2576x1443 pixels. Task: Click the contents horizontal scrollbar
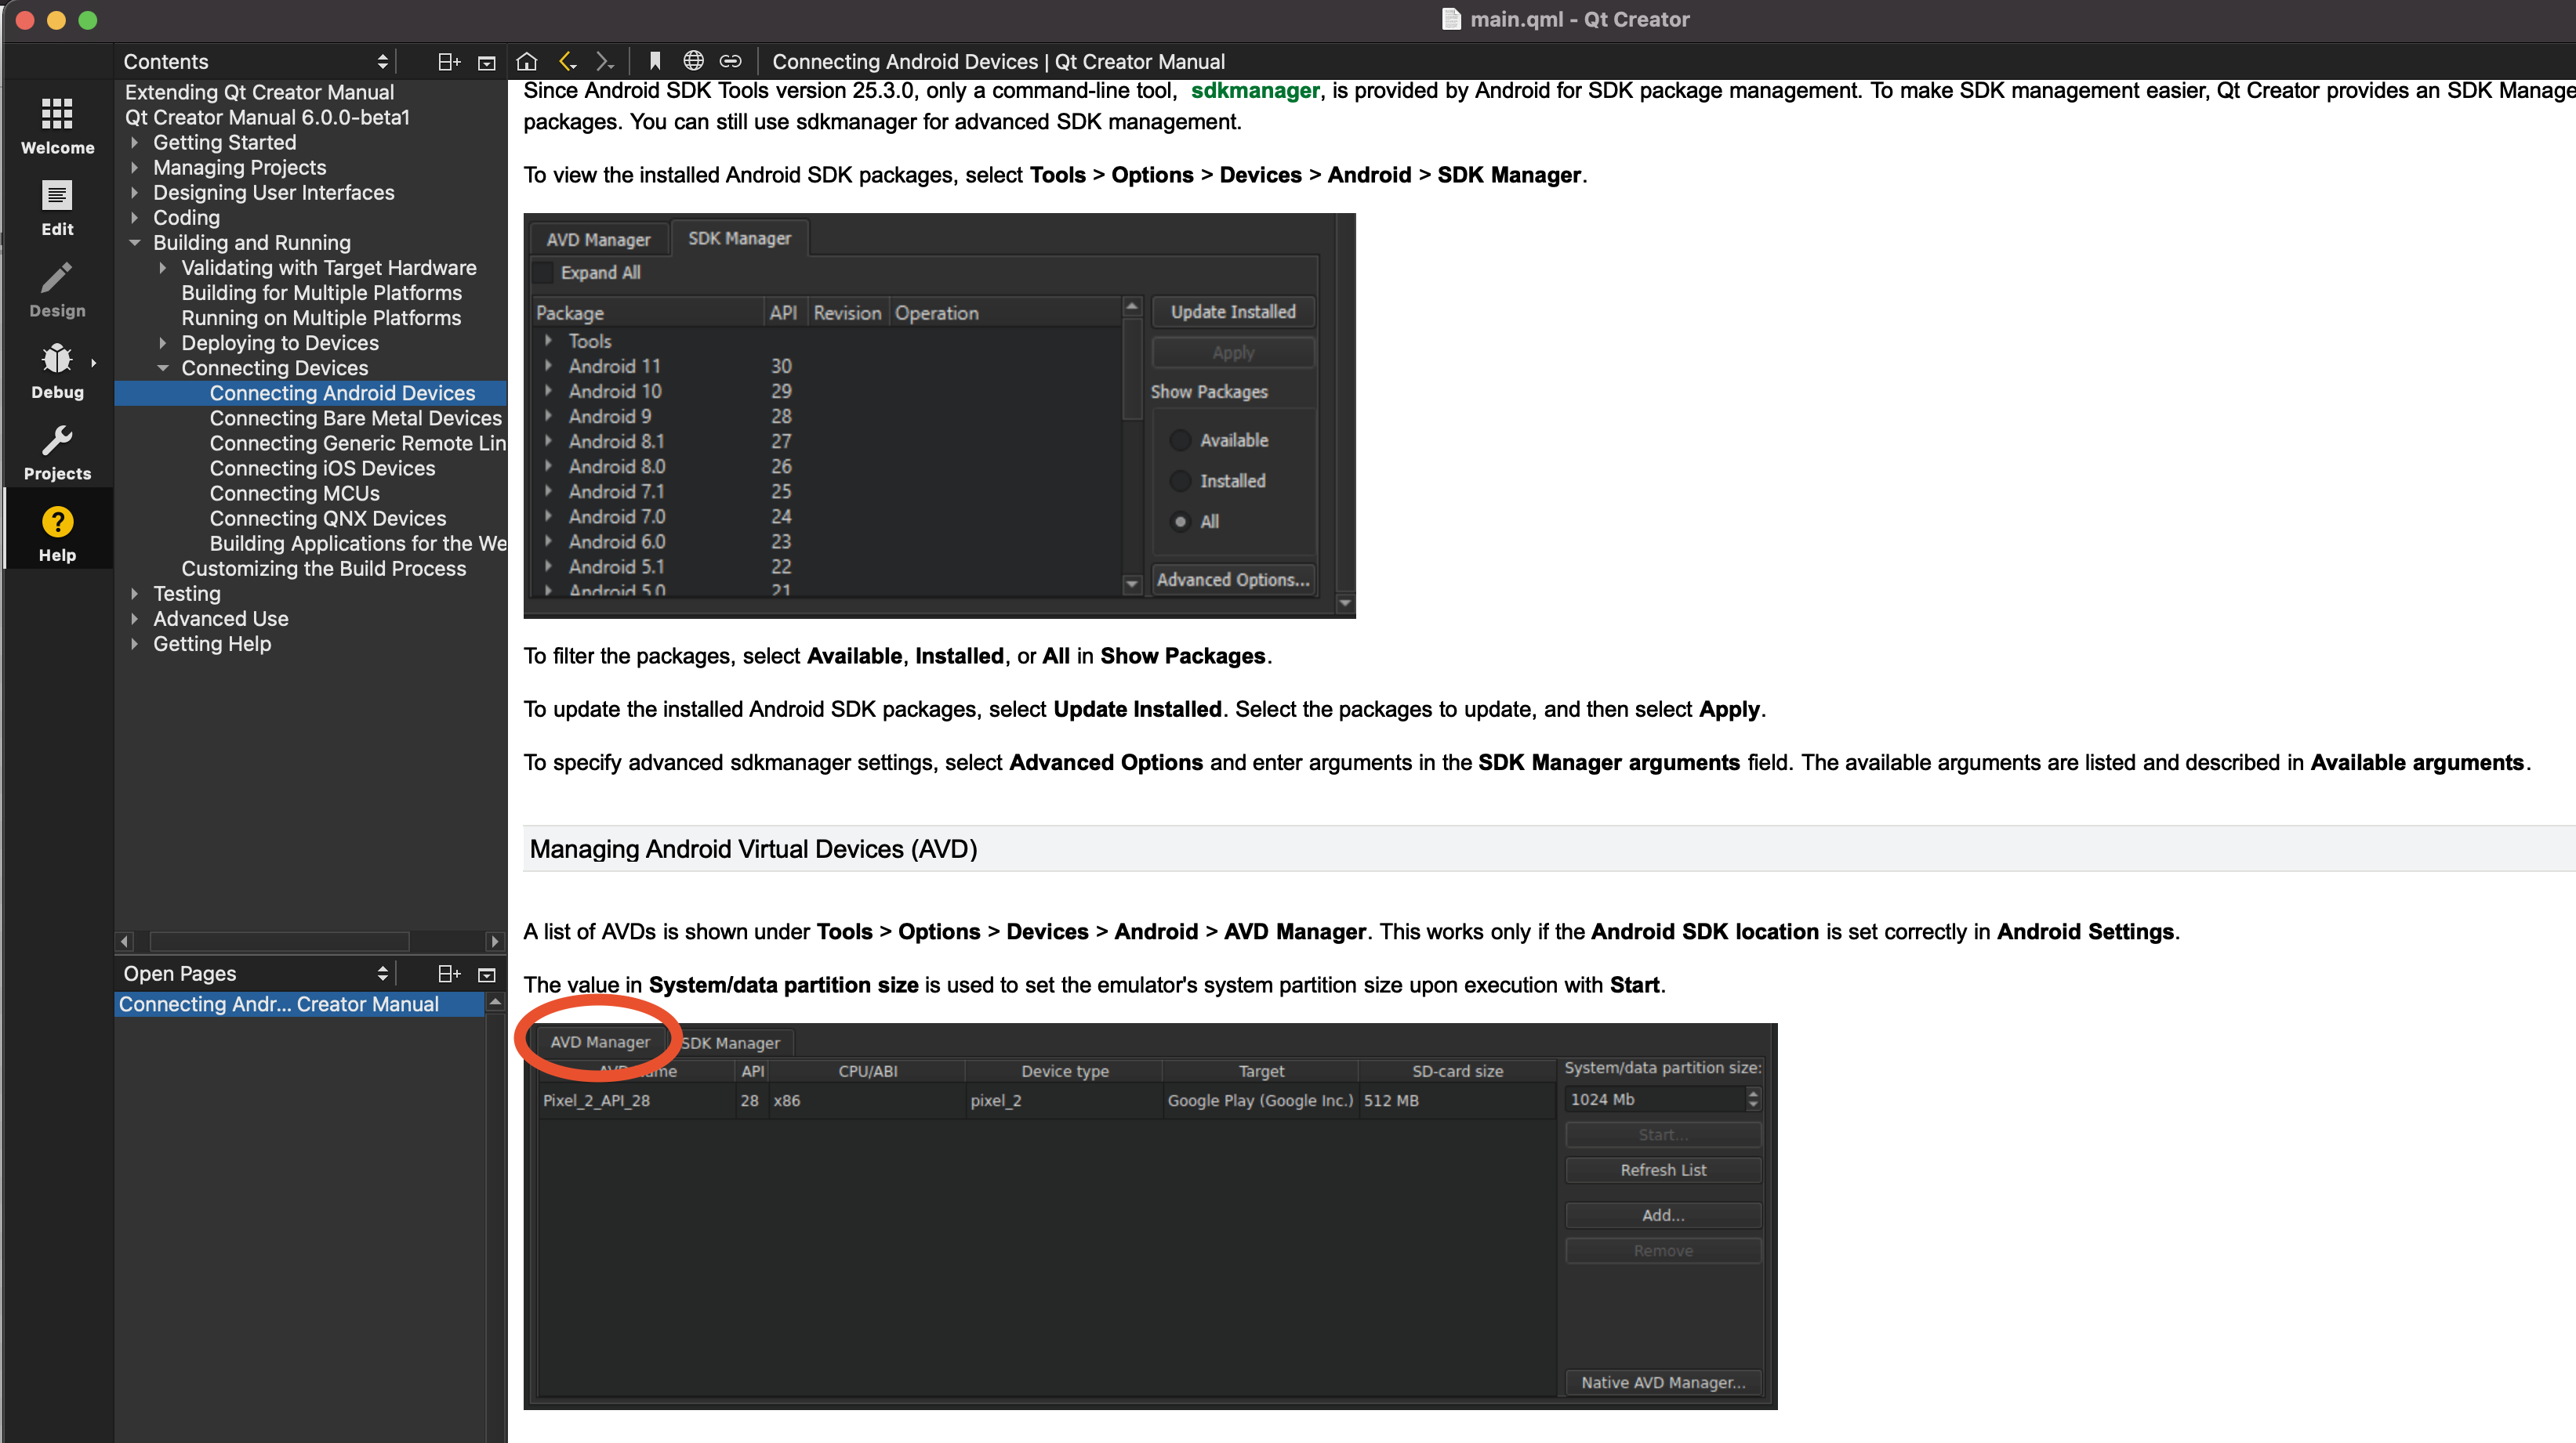[x=279, y=940]
